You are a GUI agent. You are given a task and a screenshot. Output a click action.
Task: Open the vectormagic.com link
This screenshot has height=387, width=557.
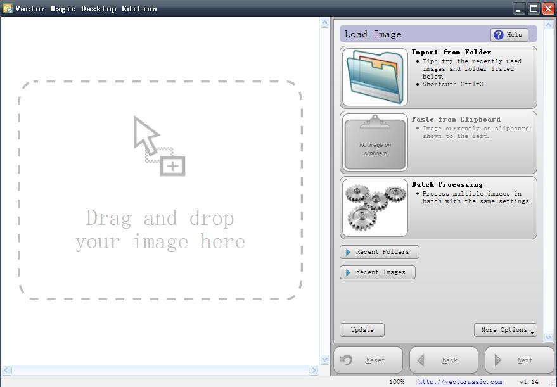[x=460, y=382]
